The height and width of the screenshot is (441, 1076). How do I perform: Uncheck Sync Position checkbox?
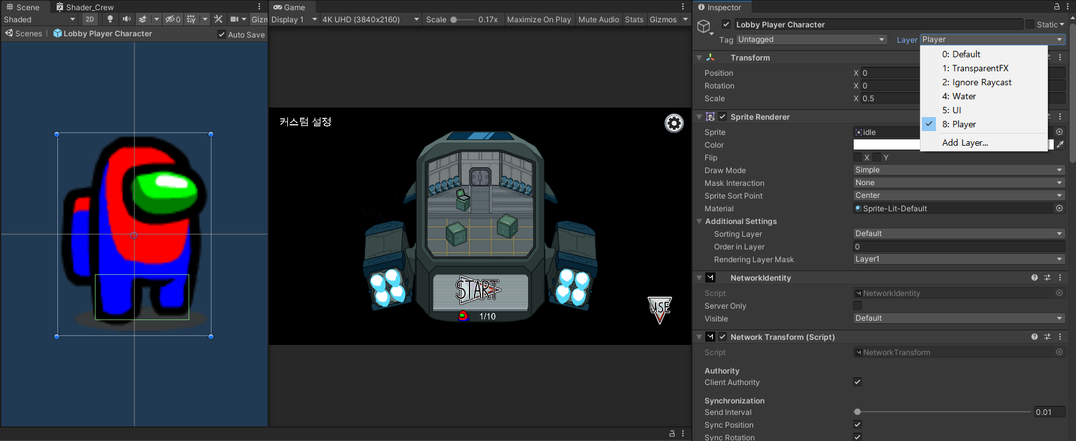point(857,424)
